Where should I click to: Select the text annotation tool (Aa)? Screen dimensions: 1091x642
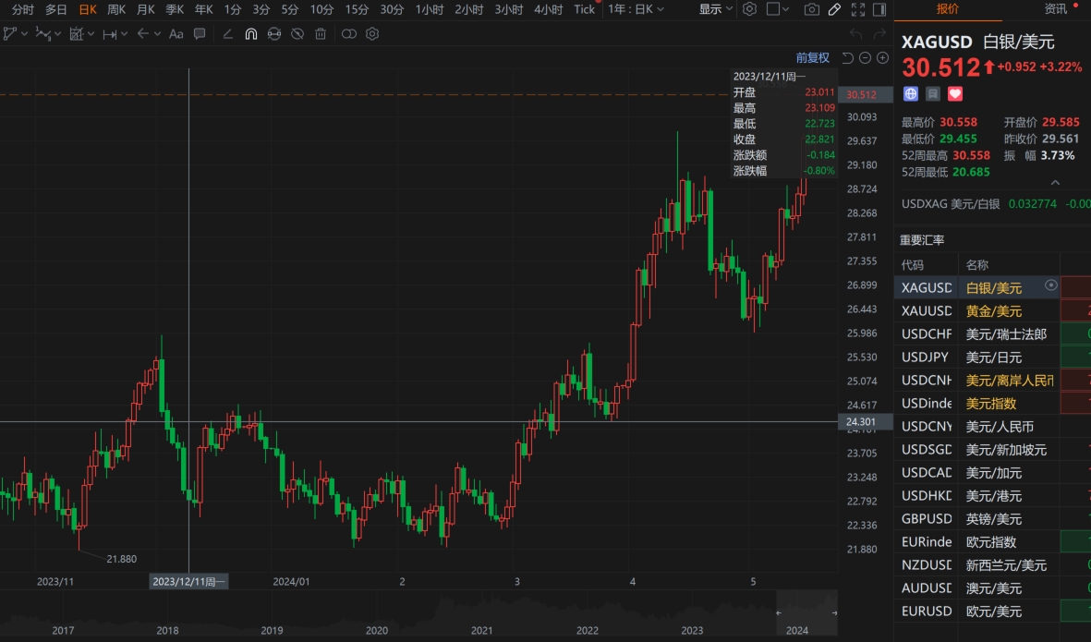point(176,34)
